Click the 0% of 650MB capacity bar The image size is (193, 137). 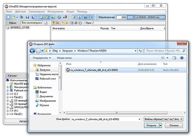pos(146,17)
